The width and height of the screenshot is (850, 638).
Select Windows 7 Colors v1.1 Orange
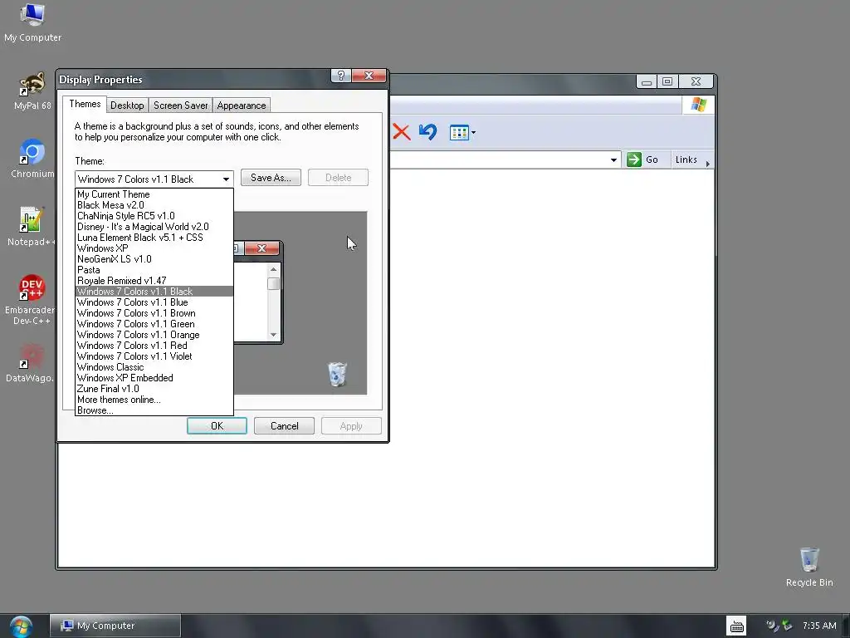click(154, 335)
